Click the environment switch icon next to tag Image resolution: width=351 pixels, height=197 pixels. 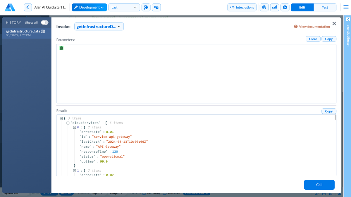pos(156,8)
